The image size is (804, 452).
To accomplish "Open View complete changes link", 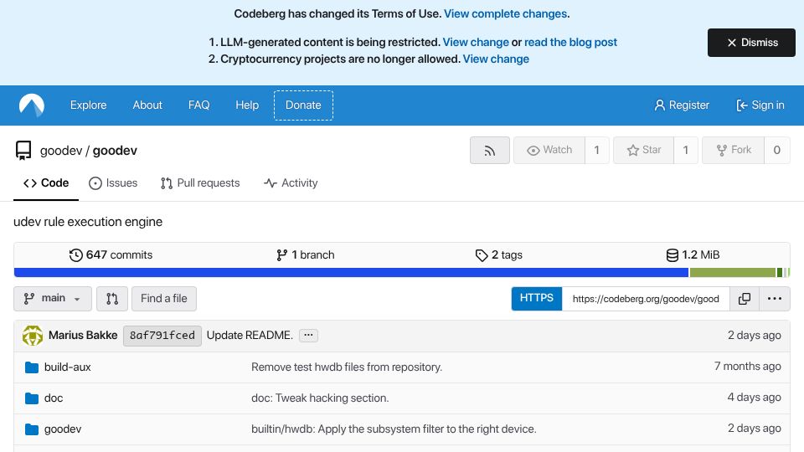I will (505, 14).
